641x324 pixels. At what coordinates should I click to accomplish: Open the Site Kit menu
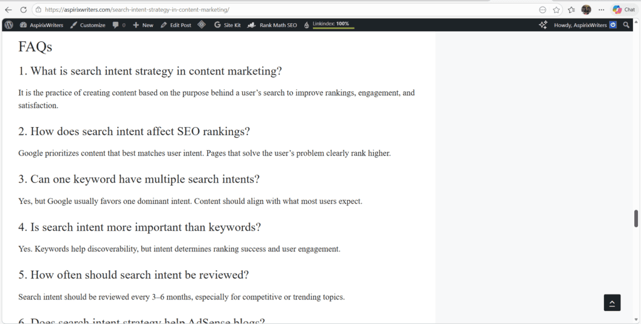pyautogui.click(x=227, y=25)
